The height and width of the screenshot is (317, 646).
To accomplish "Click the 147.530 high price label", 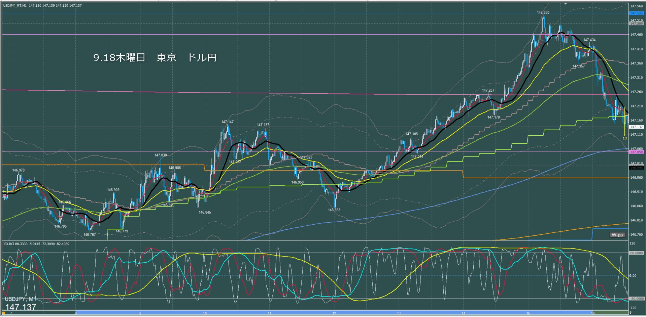I will coord(543,13).
